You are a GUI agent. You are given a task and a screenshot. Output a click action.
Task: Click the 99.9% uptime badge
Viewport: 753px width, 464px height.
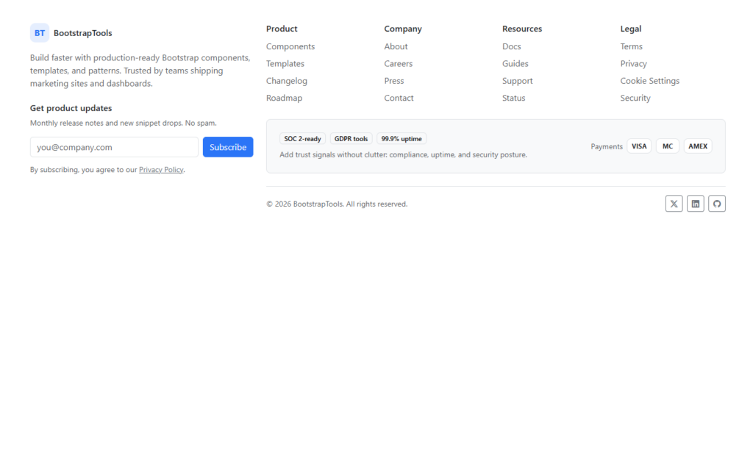point(402,139)
